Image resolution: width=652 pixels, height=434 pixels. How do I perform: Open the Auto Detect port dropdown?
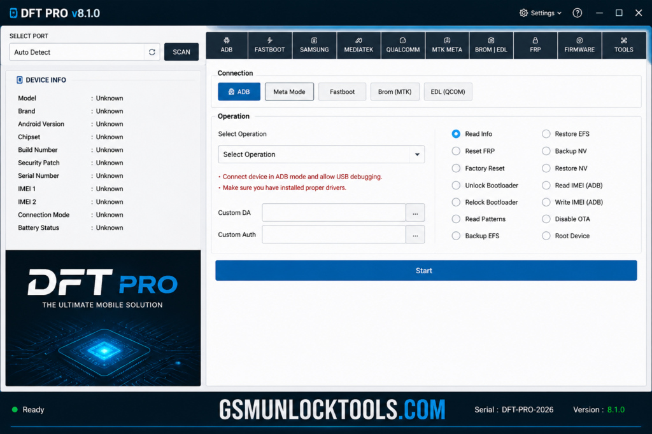pyautogui.click(x=85, y=52)
